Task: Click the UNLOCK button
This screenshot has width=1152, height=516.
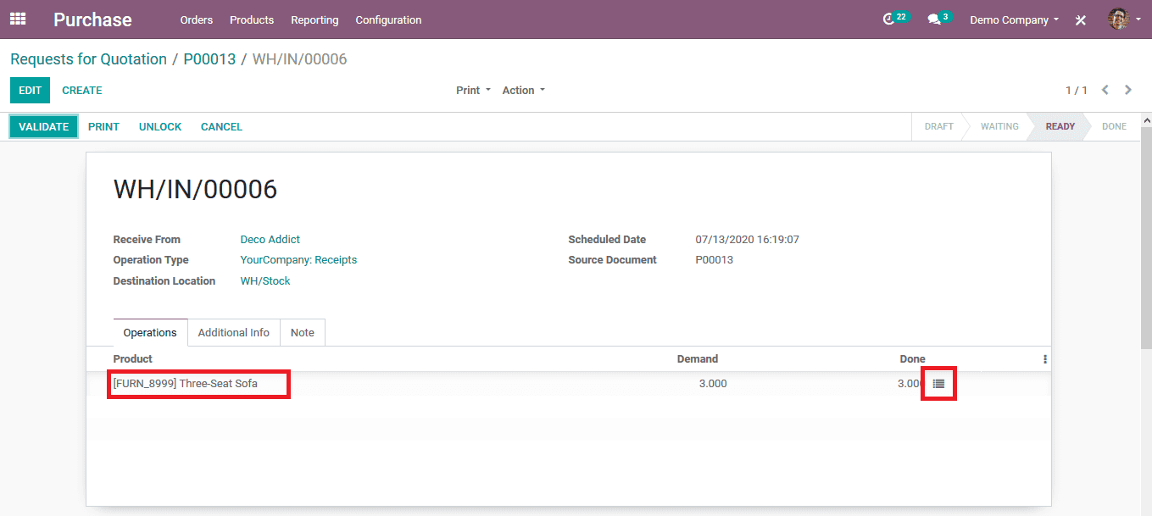Action: pyautogui.click(x=160, y=127)
